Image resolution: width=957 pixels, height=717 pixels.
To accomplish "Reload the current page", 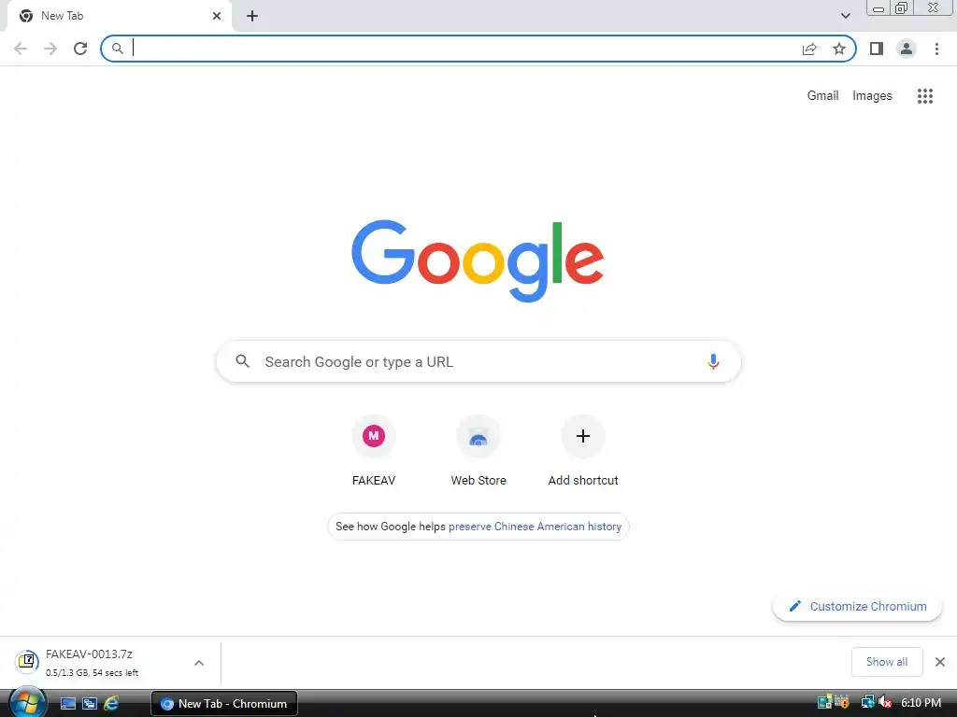I will [x=80, y=49].
